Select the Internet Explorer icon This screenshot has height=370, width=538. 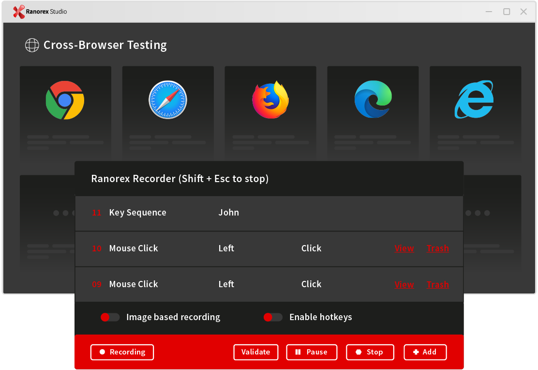pos(474,99)
